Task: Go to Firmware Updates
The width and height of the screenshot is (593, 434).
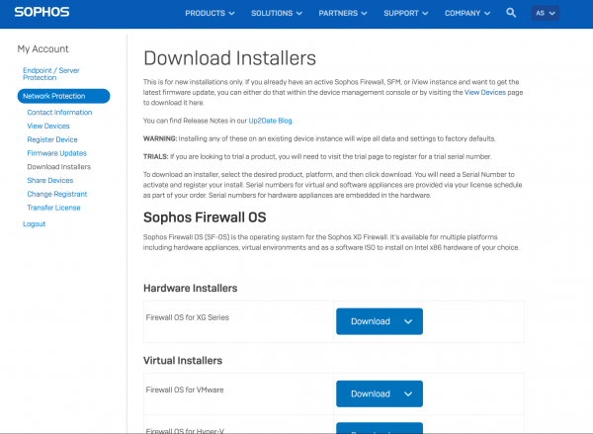Action: pyautogui.click(x=56, y=153)
